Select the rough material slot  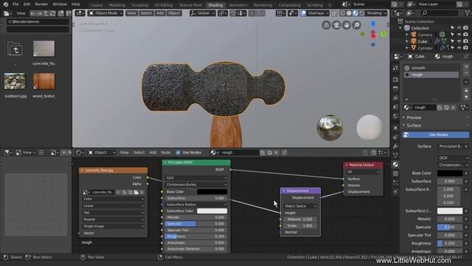pos(431,75)
